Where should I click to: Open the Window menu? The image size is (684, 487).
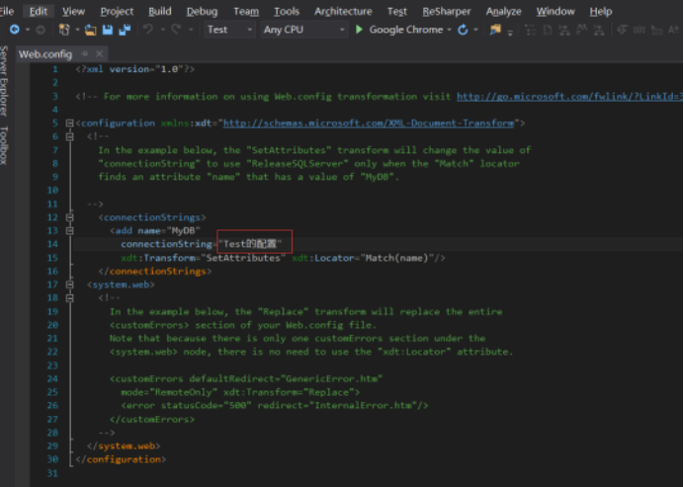[556, 11]
